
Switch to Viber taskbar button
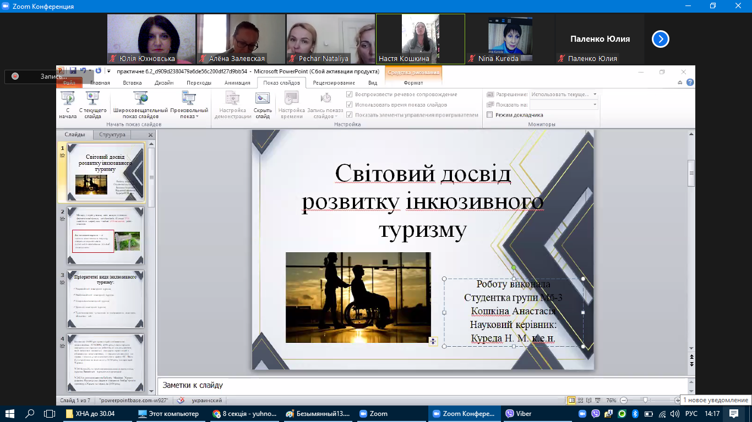pos(537,414)
